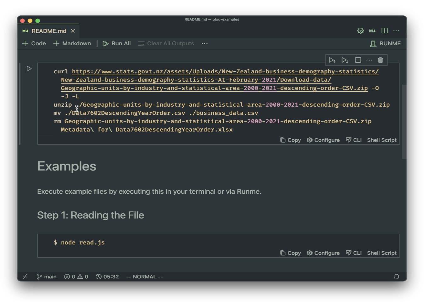
Task: Select the README.md tab
Action: click(48, 31)
